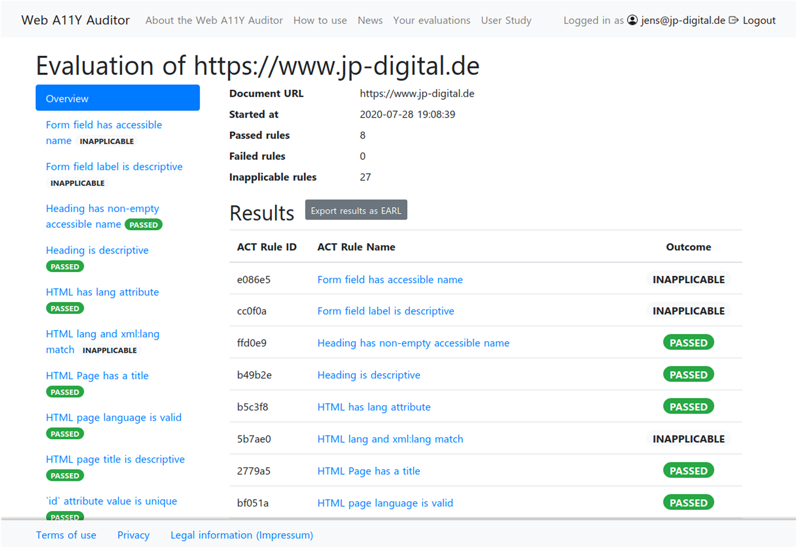The image size is (797, 548).
Task: Click the logout arrow icon
Action: [734, 20]
